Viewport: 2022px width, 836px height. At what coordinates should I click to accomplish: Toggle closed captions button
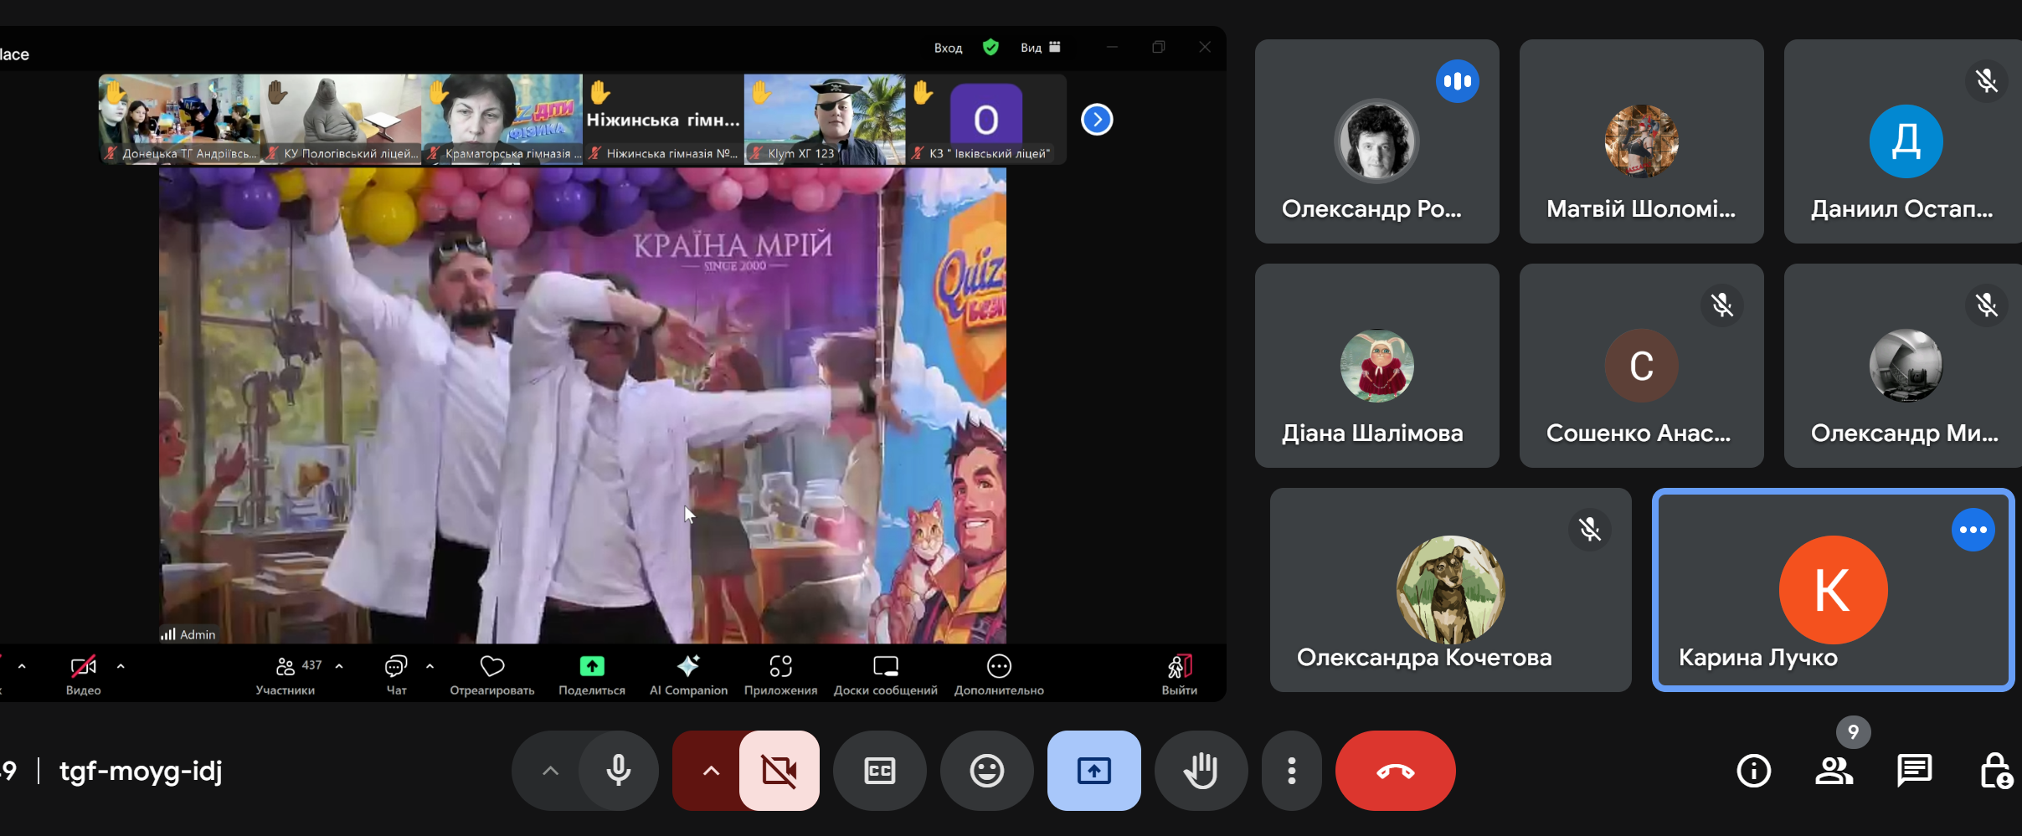[879, 771]
